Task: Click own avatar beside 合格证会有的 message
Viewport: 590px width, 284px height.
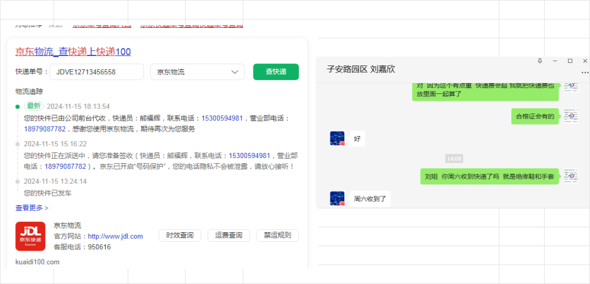Action: click(x=571, y=116)
